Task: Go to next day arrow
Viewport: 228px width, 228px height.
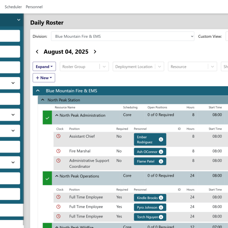Action: click(x=95, y=52)
